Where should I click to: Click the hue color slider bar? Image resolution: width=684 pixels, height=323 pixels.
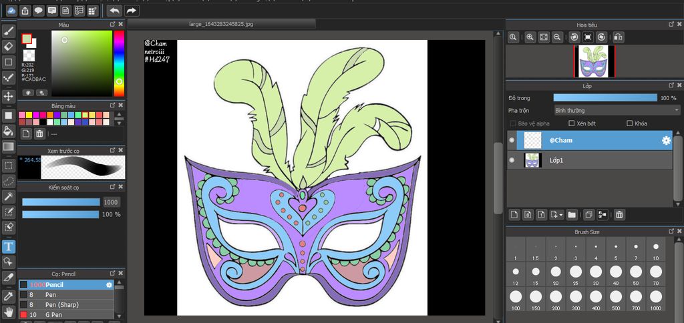tap(119, 59)
